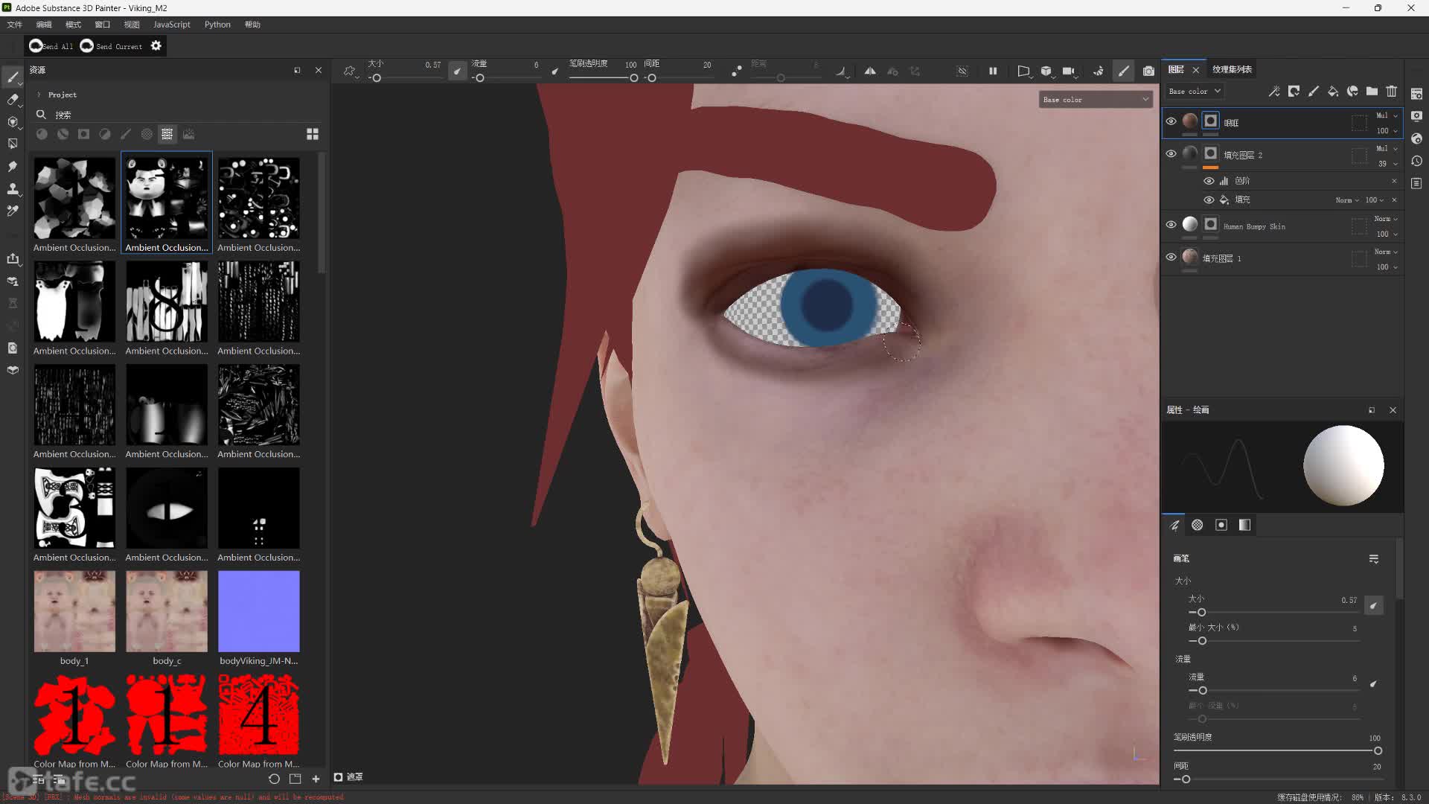Select the Projection tool in left toolbar
1429x804 pixels.
(13, 122)
